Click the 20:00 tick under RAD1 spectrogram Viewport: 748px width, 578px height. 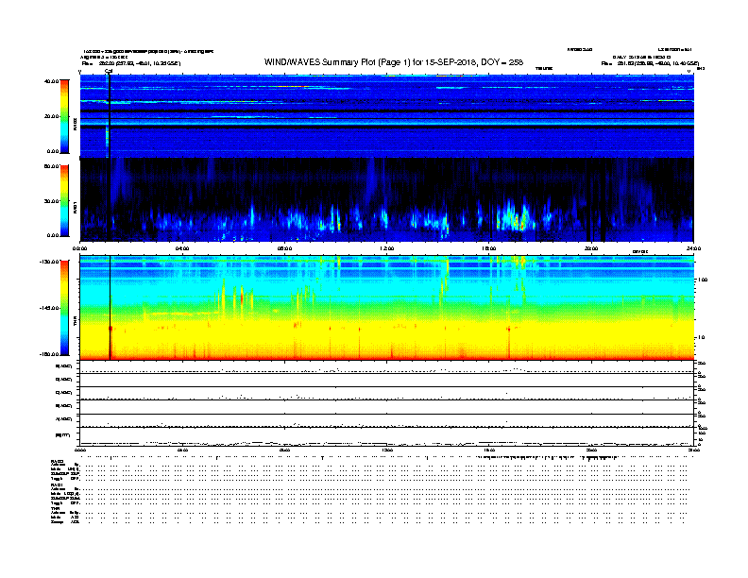tap(591, 248)
